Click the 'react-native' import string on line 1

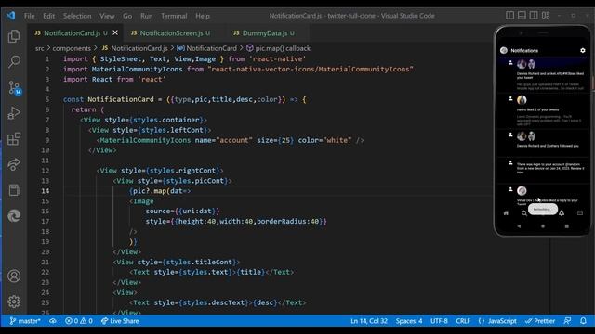pos(277,59)
